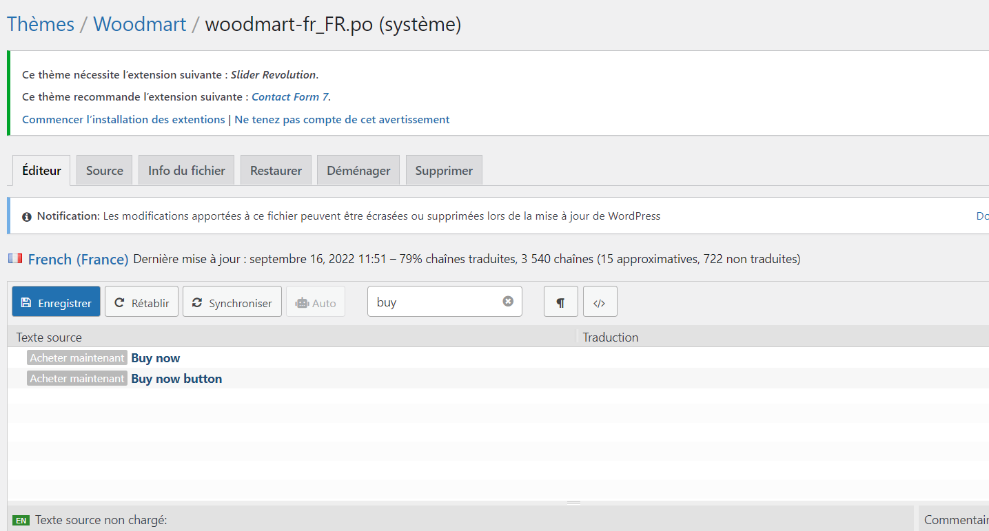The width and height of the screenshot is (989, 531).
Task: Click the French flag icon
Action: click(15, 259)
